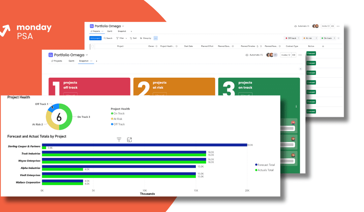Add a view with the plus in back window tabs
The image size is (364, 212).
tap(131, 31)
